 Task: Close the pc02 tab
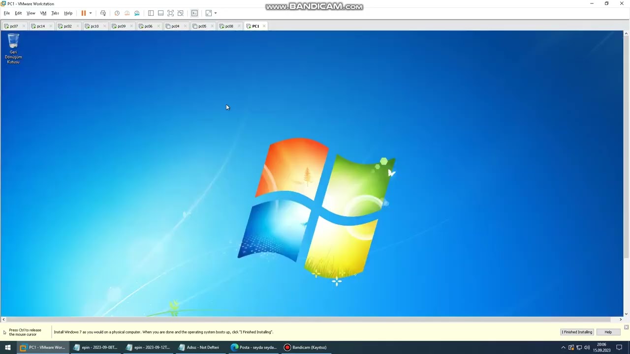coord(77,26)
